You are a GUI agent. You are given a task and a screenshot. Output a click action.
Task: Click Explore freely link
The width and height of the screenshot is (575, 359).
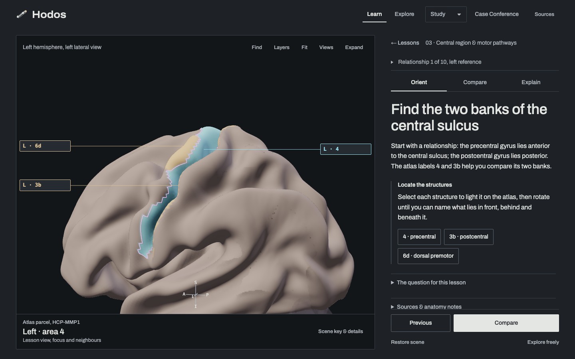click(x=543, y=342)
